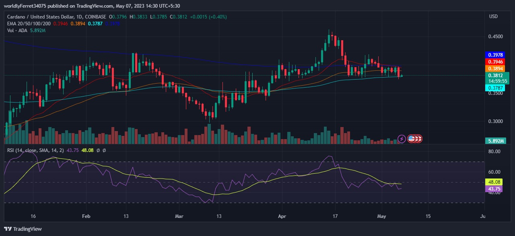Screen dimensions: 515x236
Task: Click the 80.00 RSI axis label
Action: click(x=494, y=152)
